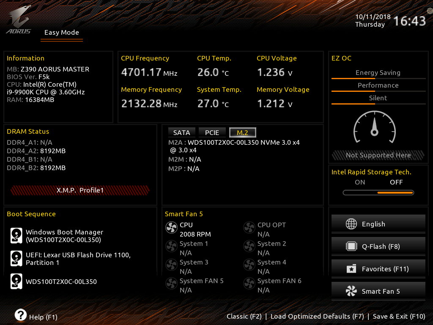Click Save & Exit (F10)
This screenshot has width=433, height=325.
[x=399, y=317]
